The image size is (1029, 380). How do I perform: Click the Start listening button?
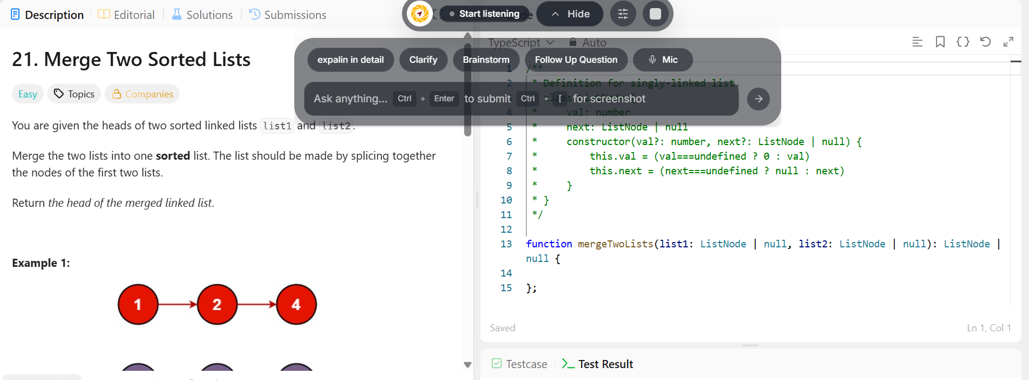point(484,14)
